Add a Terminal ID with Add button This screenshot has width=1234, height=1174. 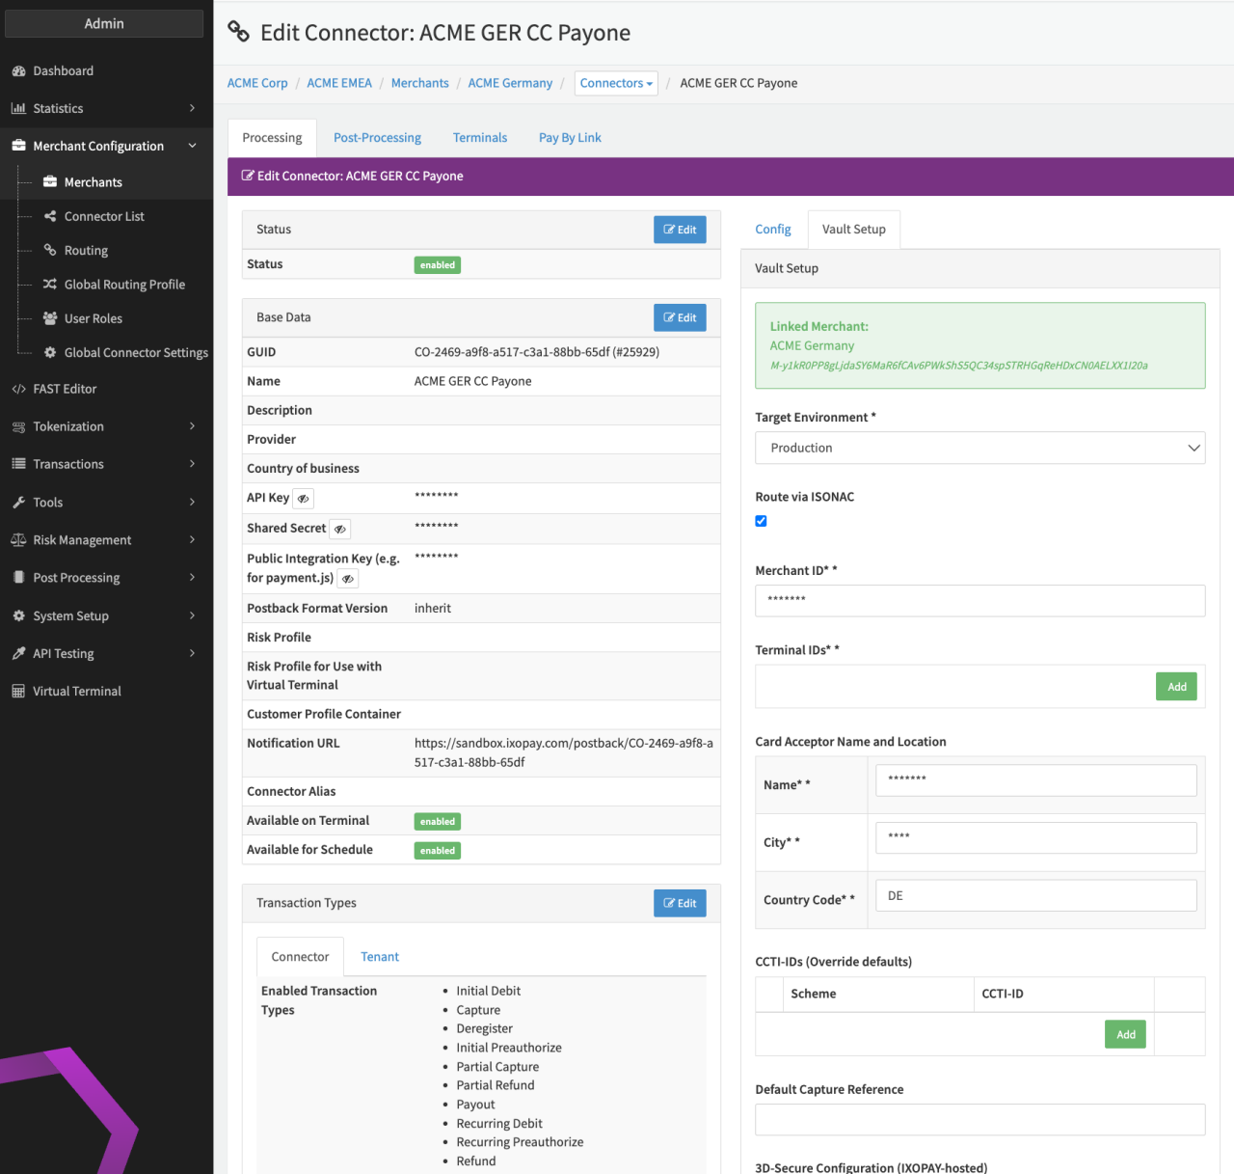(1176, 687)
